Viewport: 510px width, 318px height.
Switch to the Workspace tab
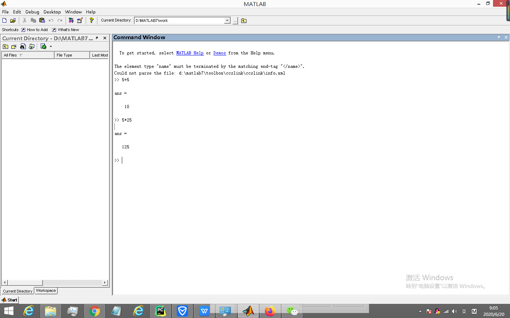point(46,290)
